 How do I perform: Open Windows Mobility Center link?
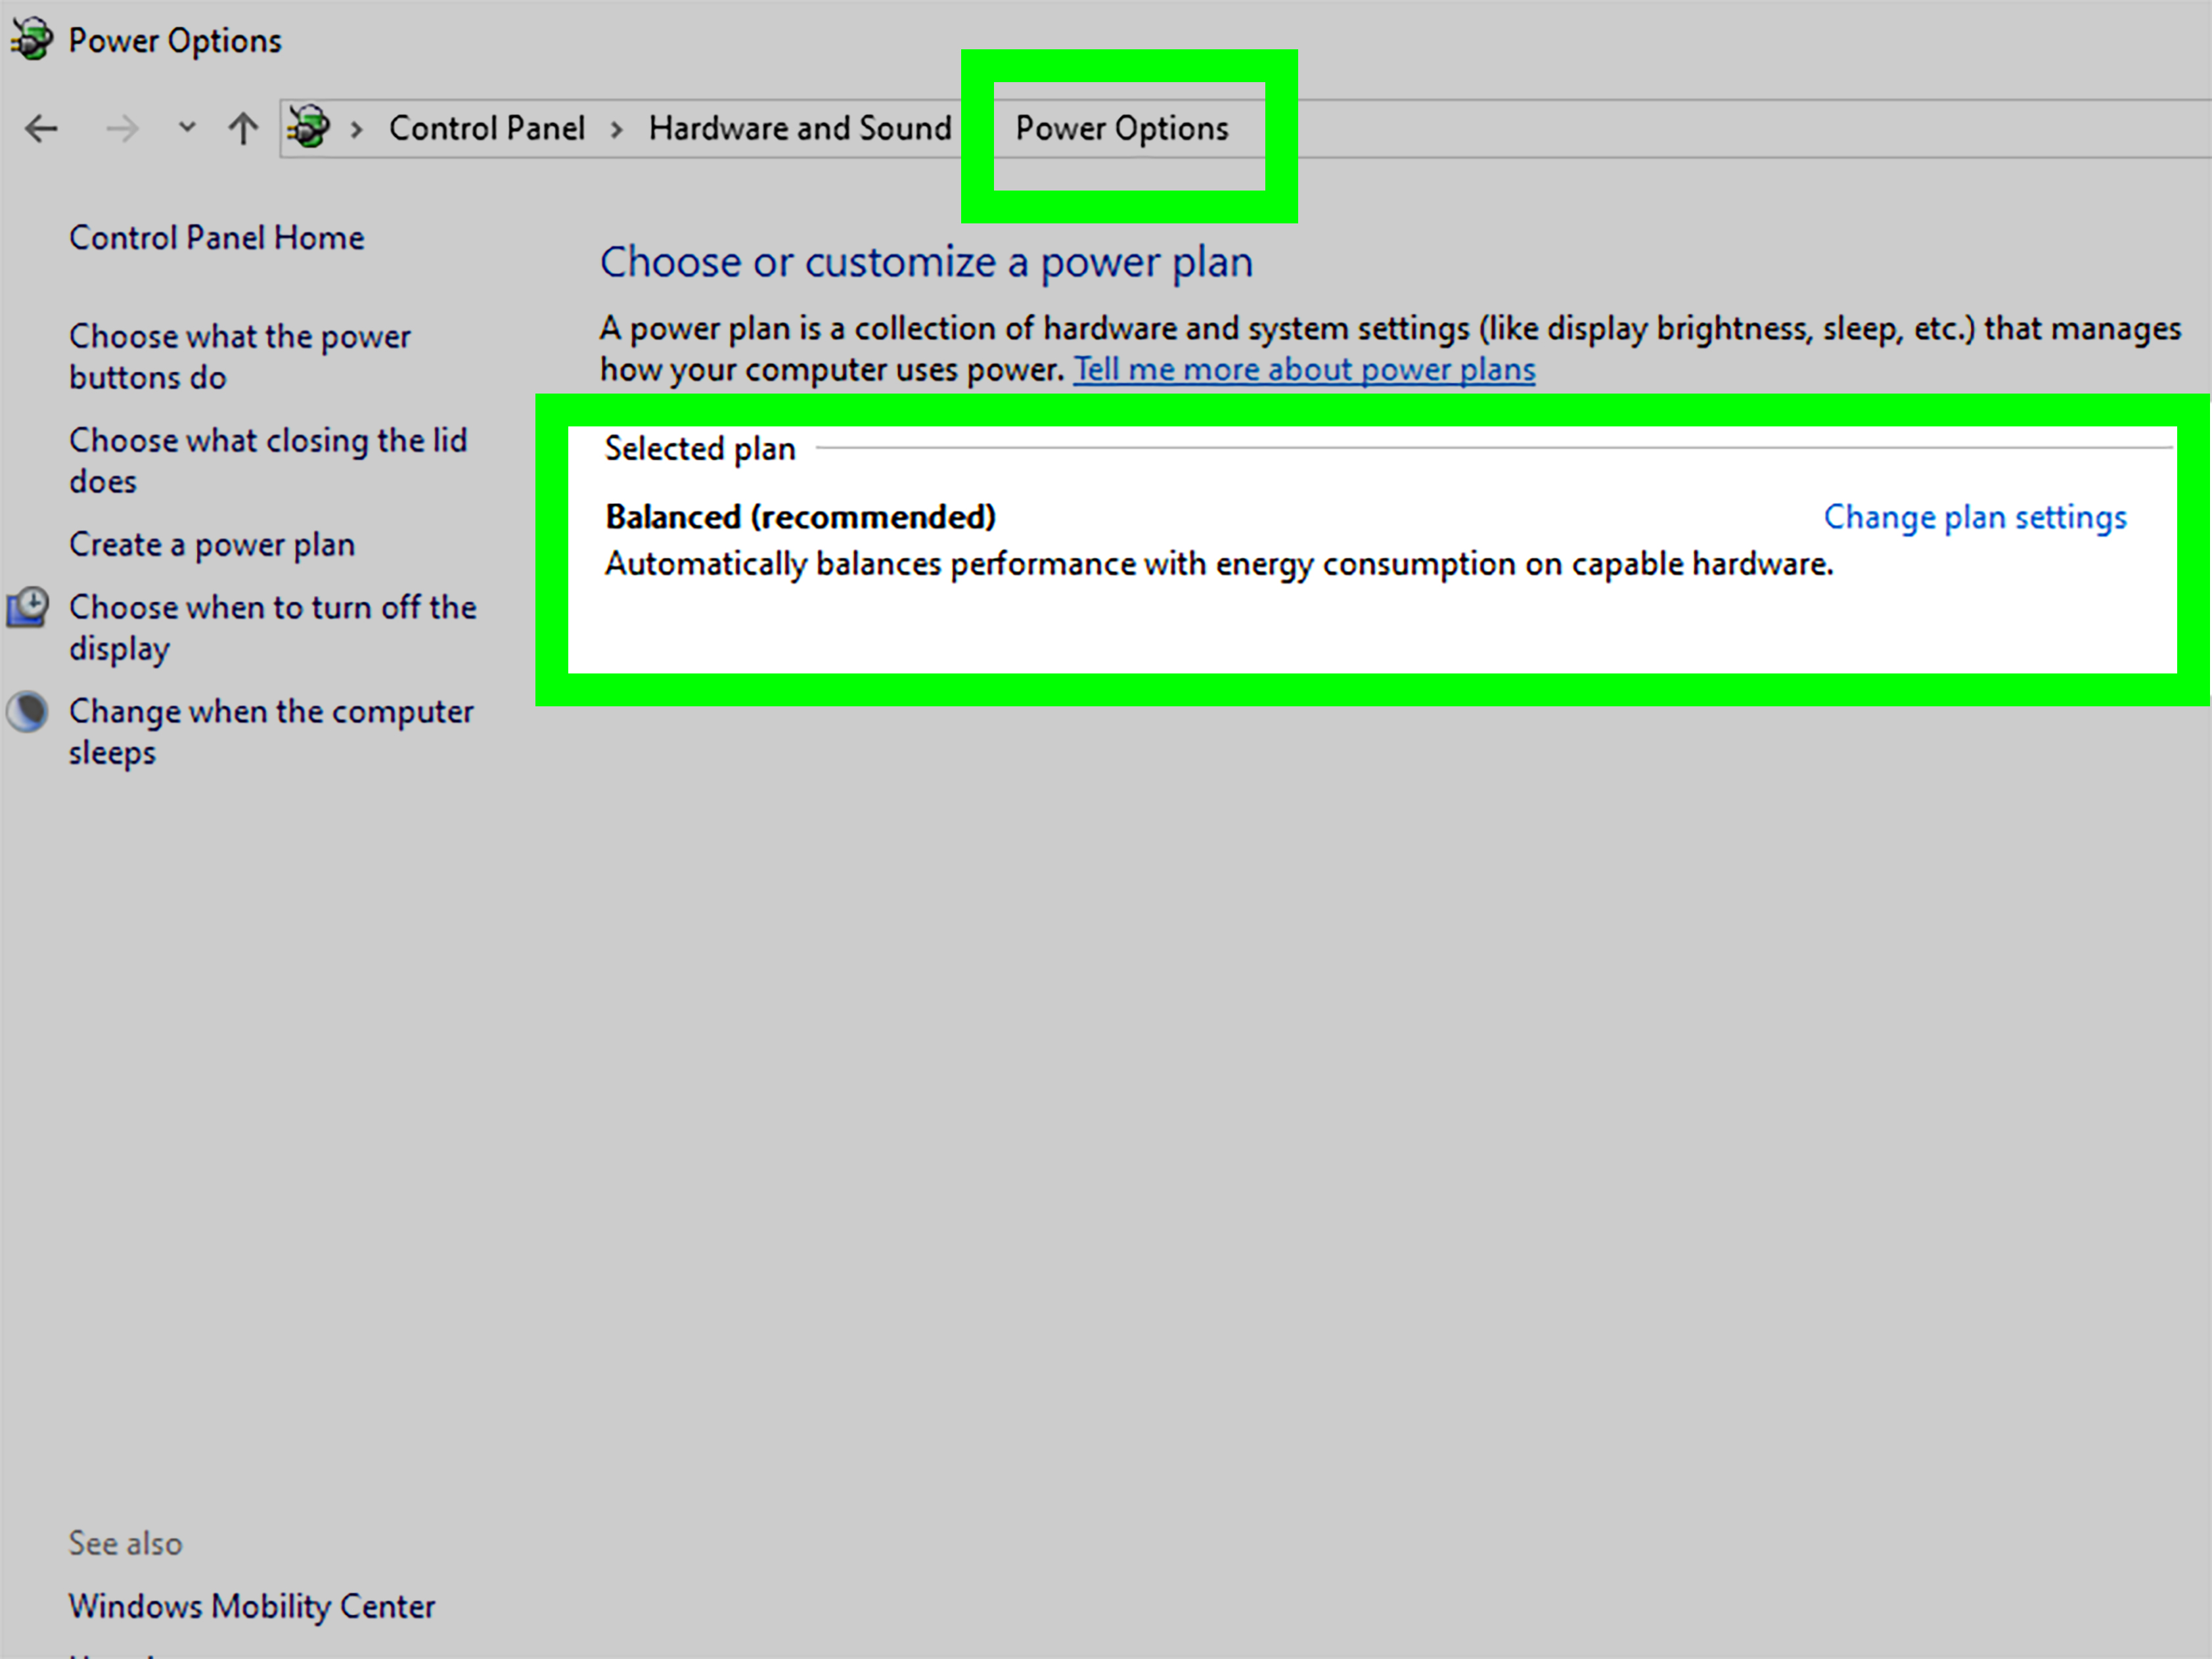coord(252,1606)
